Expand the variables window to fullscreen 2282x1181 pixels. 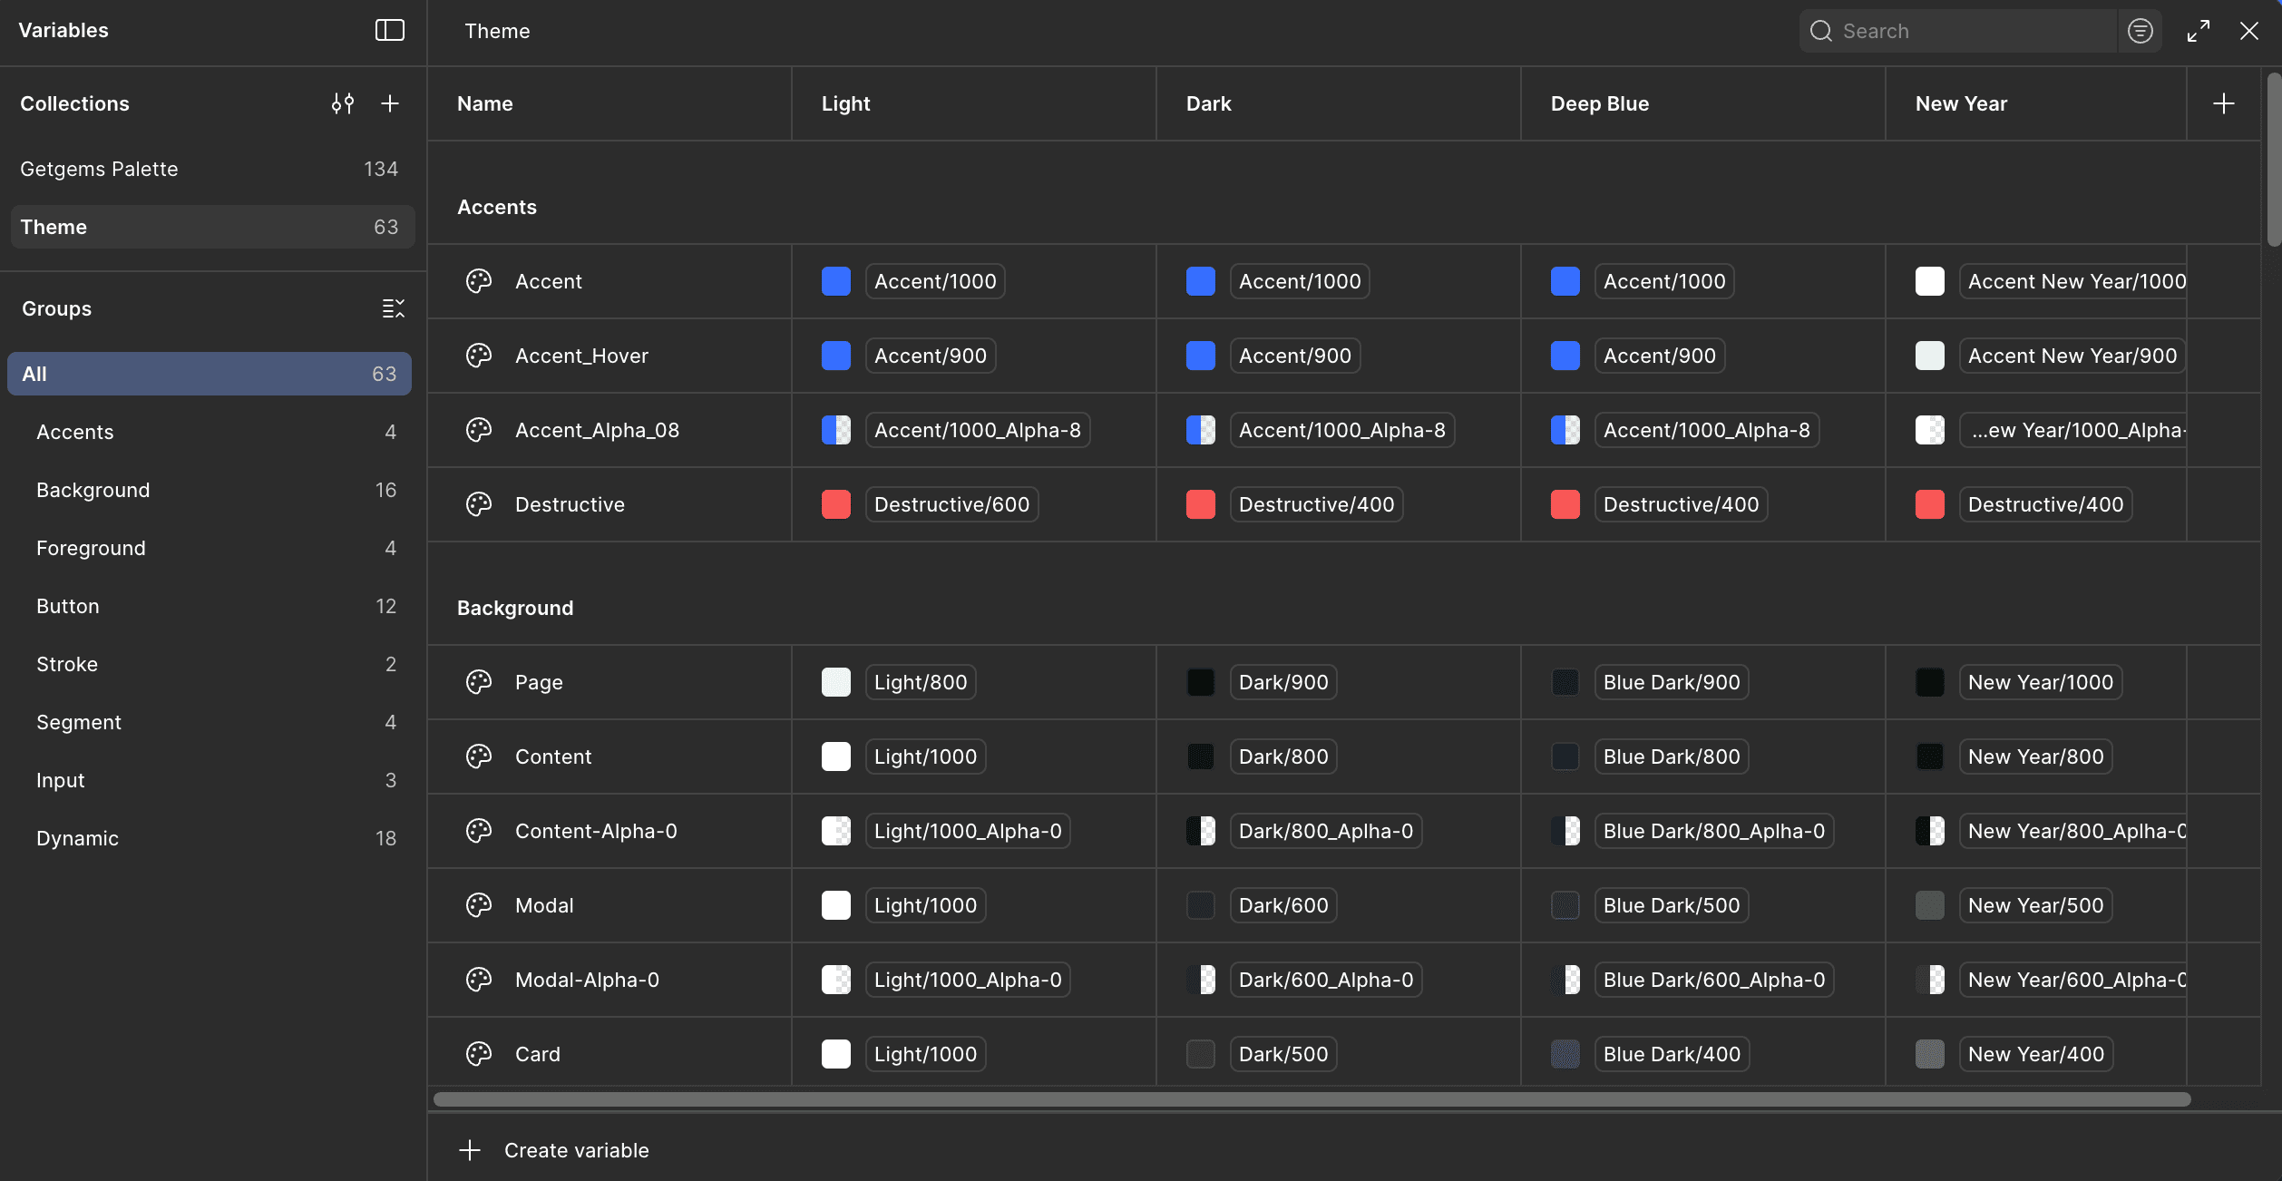[x=2199, y=31]
